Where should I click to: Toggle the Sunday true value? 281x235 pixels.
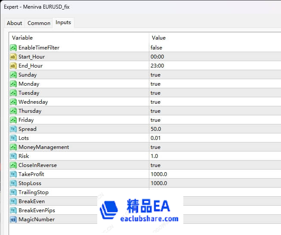[x=155, y=75]
